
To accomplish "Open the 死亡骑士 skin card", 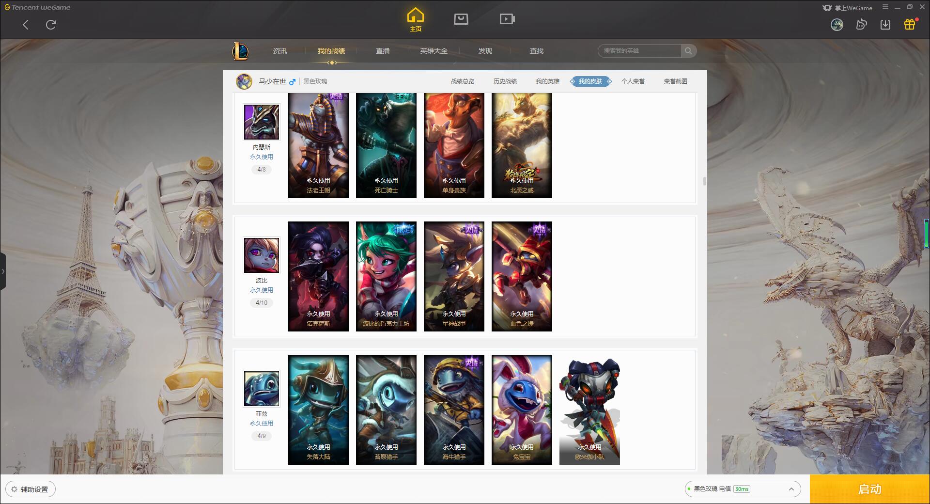I will [x=386, y=145].
